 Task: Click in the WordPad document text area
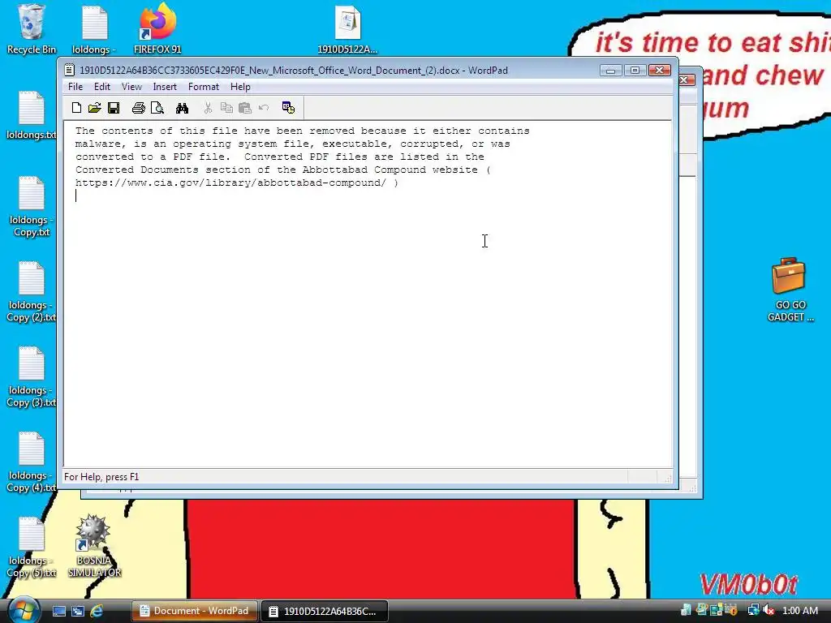(368, 294)
